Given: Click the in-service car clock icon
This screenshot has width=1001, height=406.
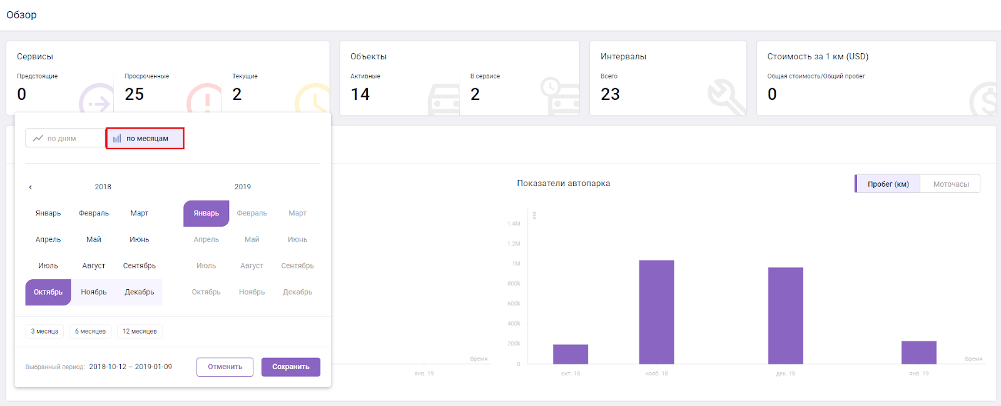Looking at the screenshot, I should [560, 96].
